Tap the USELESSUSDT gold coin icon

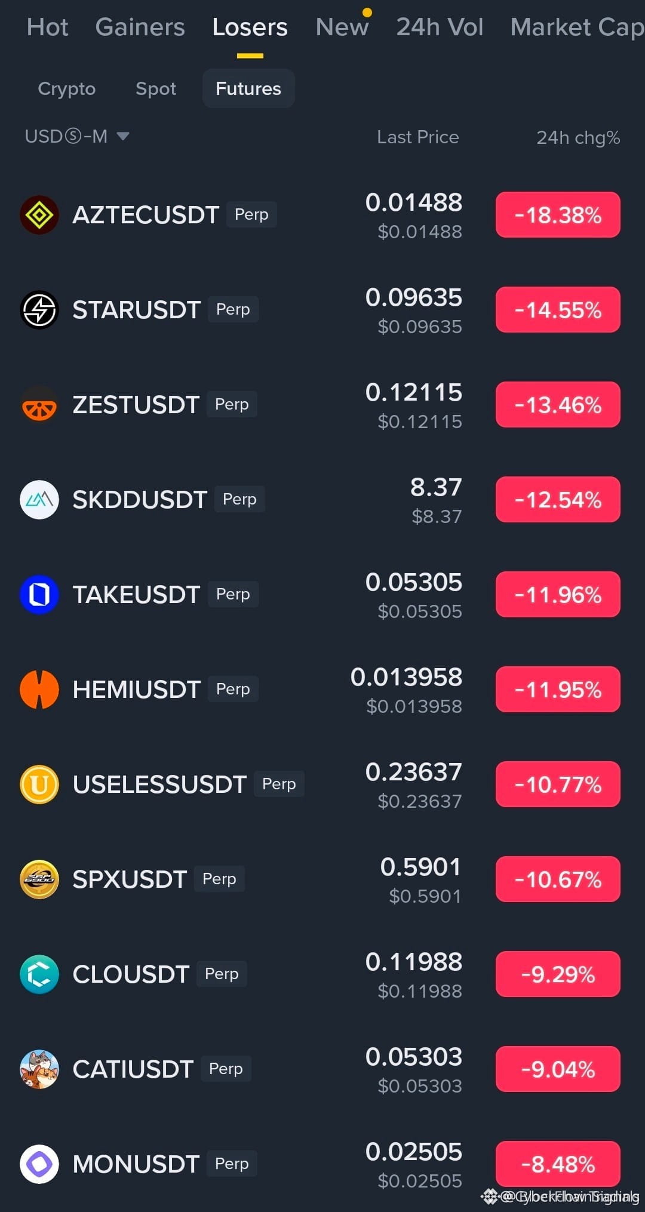pos(39,785)
